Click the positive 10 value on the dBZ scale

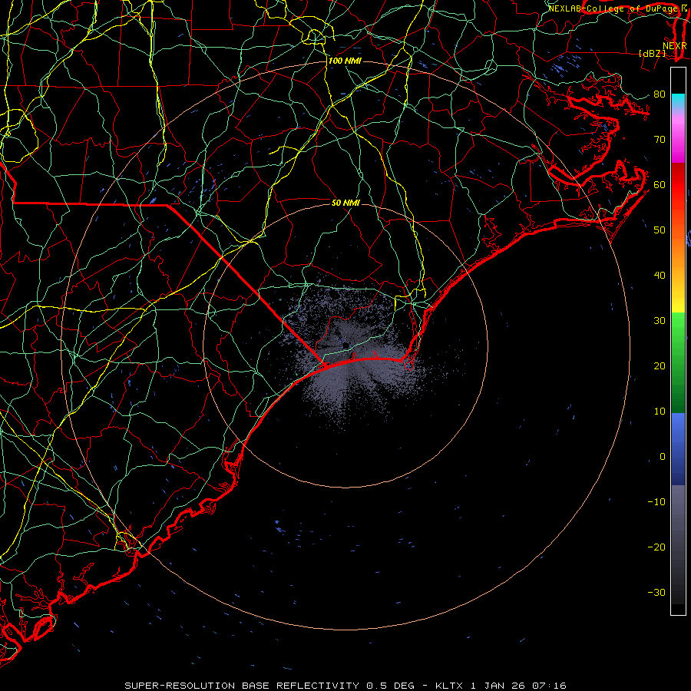click(x=660, y=412)
